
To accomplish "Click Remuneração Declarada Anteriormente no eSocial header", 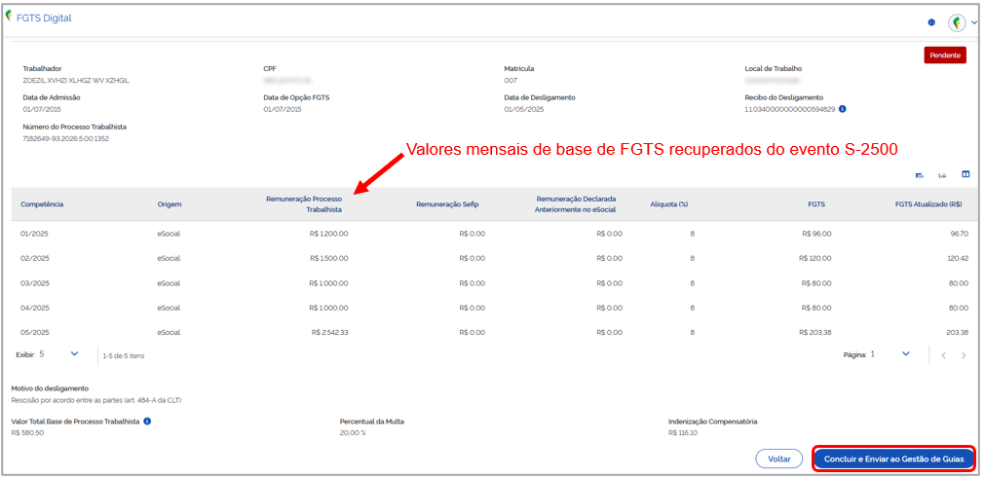I will [x=575, y=204].
